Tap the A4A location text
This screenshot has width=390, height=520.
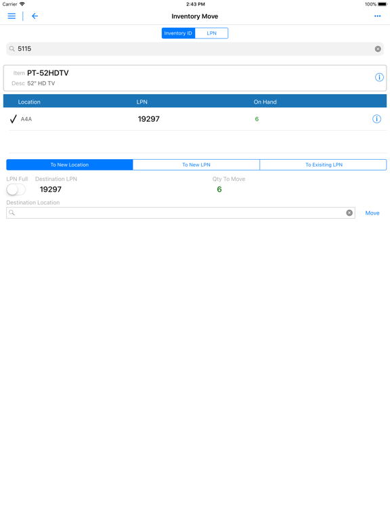(x=26, y=119)
